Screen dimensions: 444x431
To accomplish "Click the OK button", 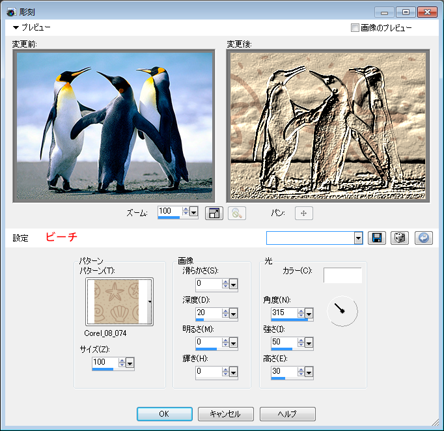I will [164, 414].
